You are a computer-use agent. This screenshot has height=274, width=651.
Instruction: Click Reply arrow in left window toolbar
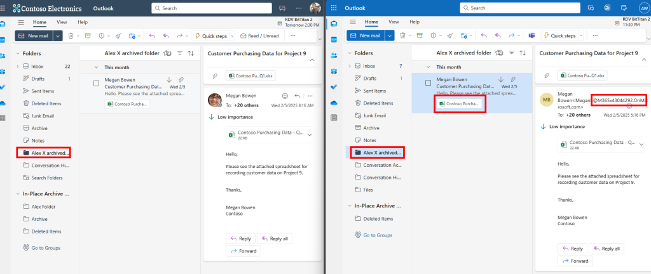pos(152,36)
